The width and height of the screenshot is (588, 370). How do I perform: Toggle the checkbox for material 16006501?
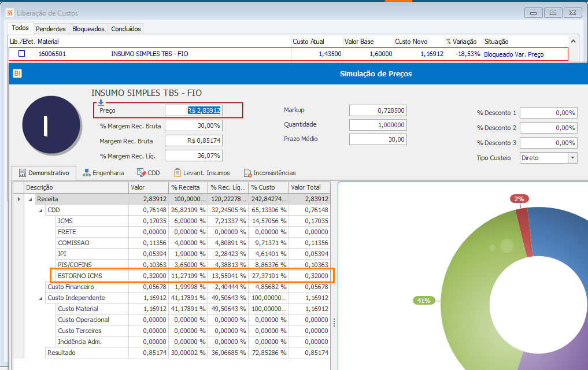(22, 54)
